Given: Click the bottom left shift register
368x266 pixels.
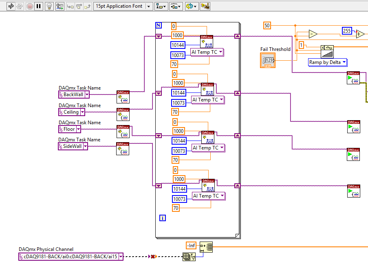Looking at the screenshot, I should (159, 186).
